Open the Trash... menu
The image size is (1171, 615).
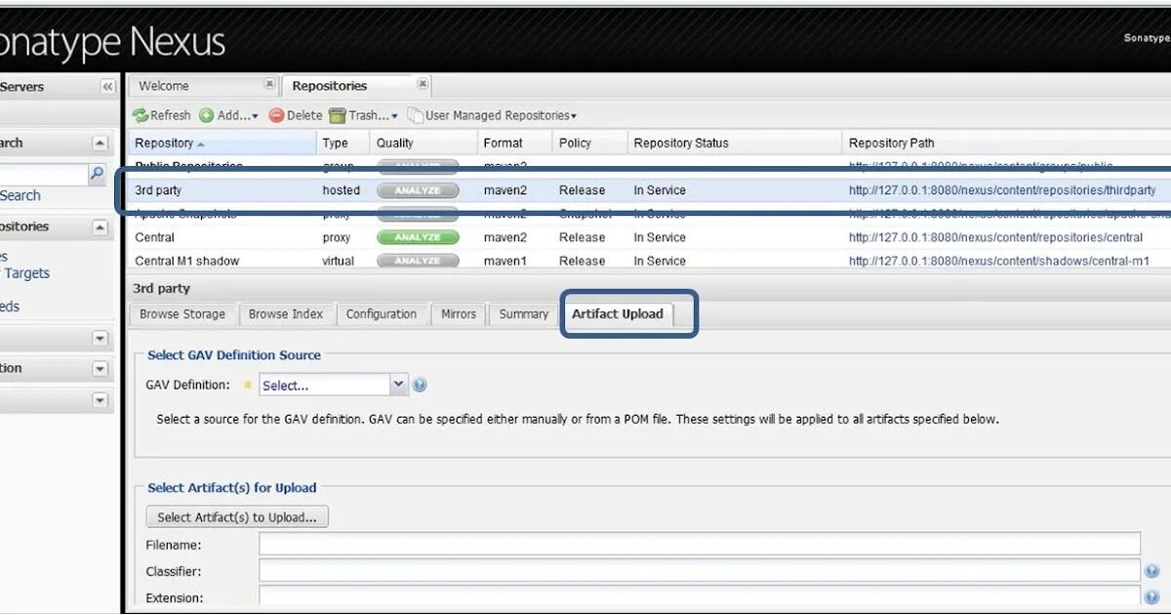[x=363, y=115]
